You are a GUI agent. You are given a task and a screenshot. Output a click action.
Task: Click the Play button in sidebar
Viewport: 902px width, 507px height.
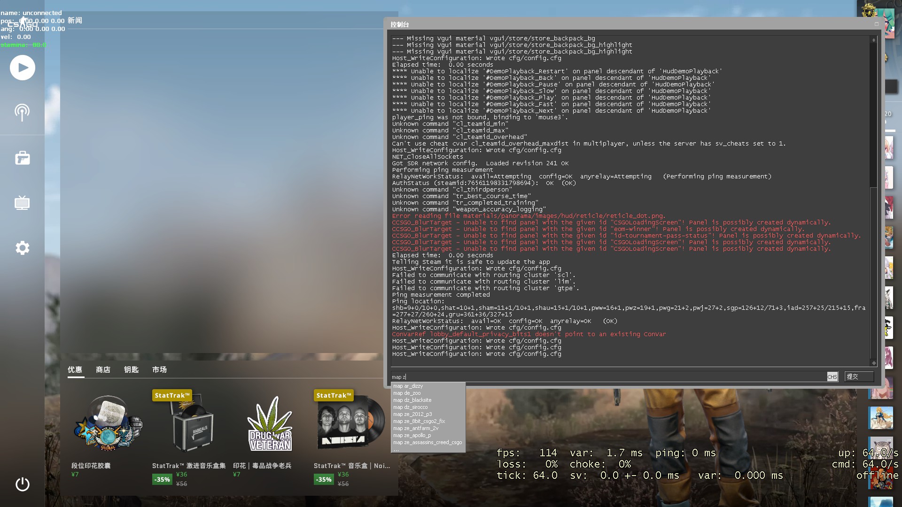click(x=23, y=68)
